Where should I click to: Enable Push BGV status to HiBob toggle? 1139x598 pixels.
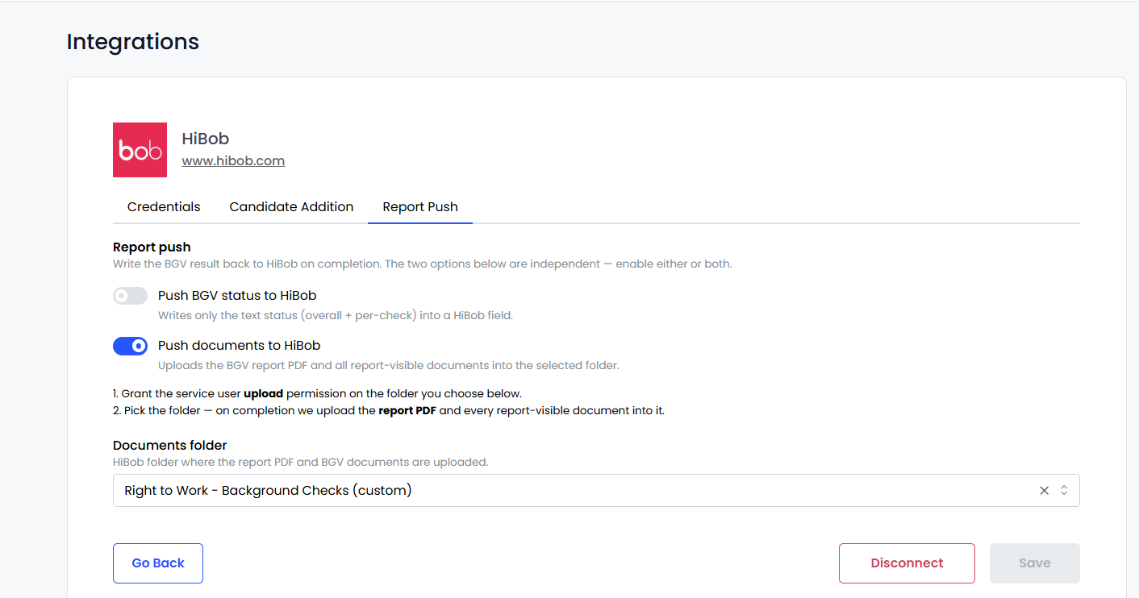(x=130, y=296)
